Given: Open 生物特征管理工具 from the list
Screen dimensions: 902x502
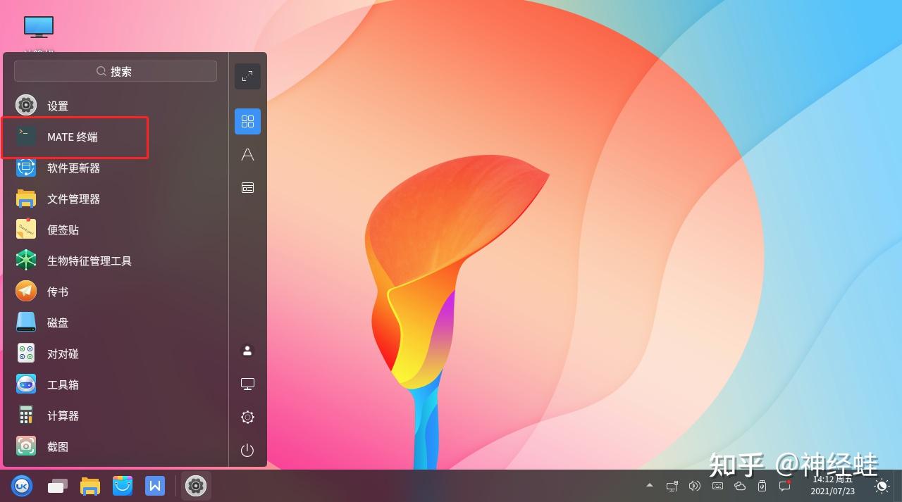Looking at the screenshot, I should coord(116,261).
